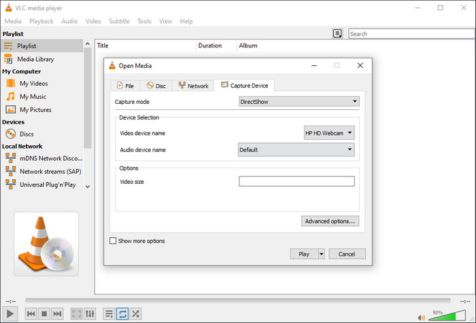Click the playback seek bar

[238, 301]
